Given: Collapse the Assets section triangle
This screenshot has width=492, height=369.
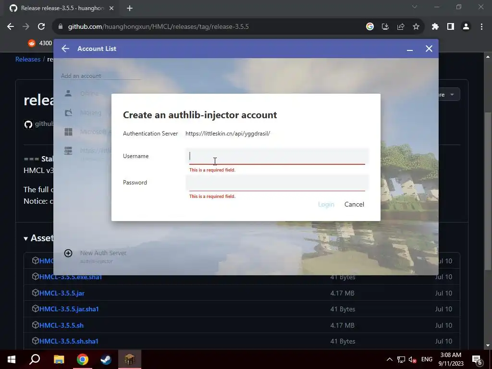Looking at the screenshot, I should [x=26, y=239].
